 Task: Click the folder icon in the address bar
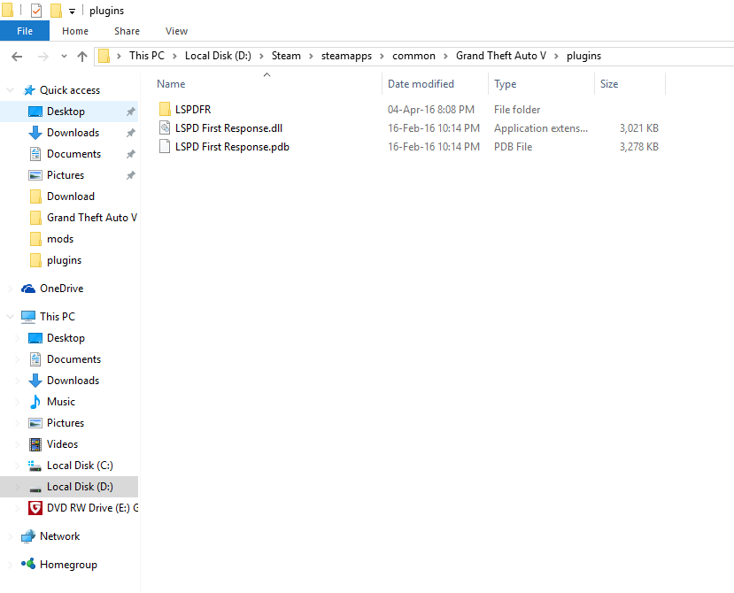click(x=104, y=56)
